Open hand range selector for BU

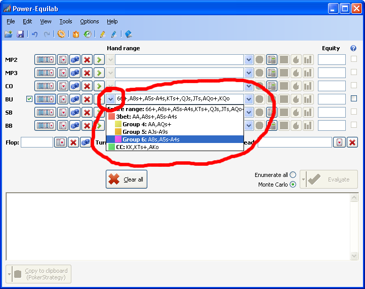point(45,99)
